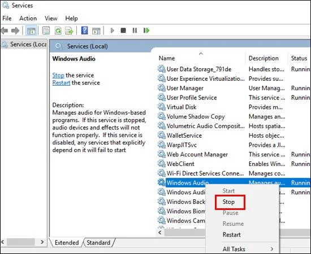Open the View menu
Screen dimensions: 311x254
click(51, 19)
